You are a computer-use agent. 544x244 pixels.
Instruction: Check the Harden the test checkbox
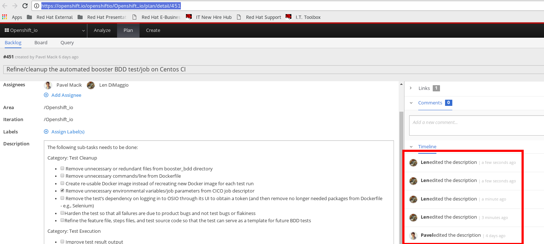pos(62,213)
